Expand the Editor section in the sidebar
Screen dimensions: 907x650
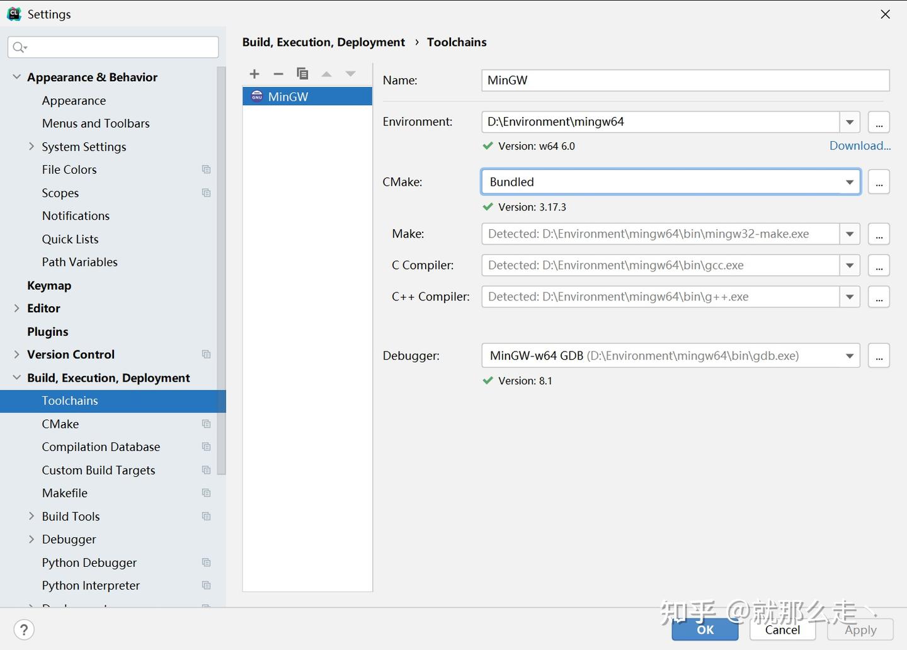[x=17, y=308]
